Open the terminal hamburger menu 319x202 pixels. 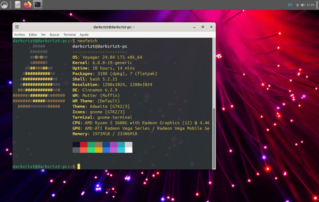(17, 27)
